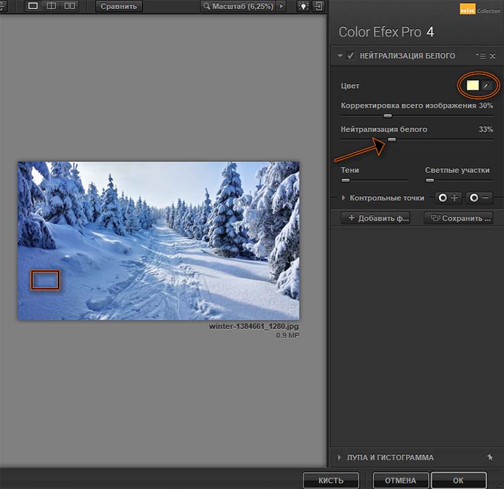This screenshot has height=489, width=504.
Task: Click the Кисть button
Action: (331, 480)
